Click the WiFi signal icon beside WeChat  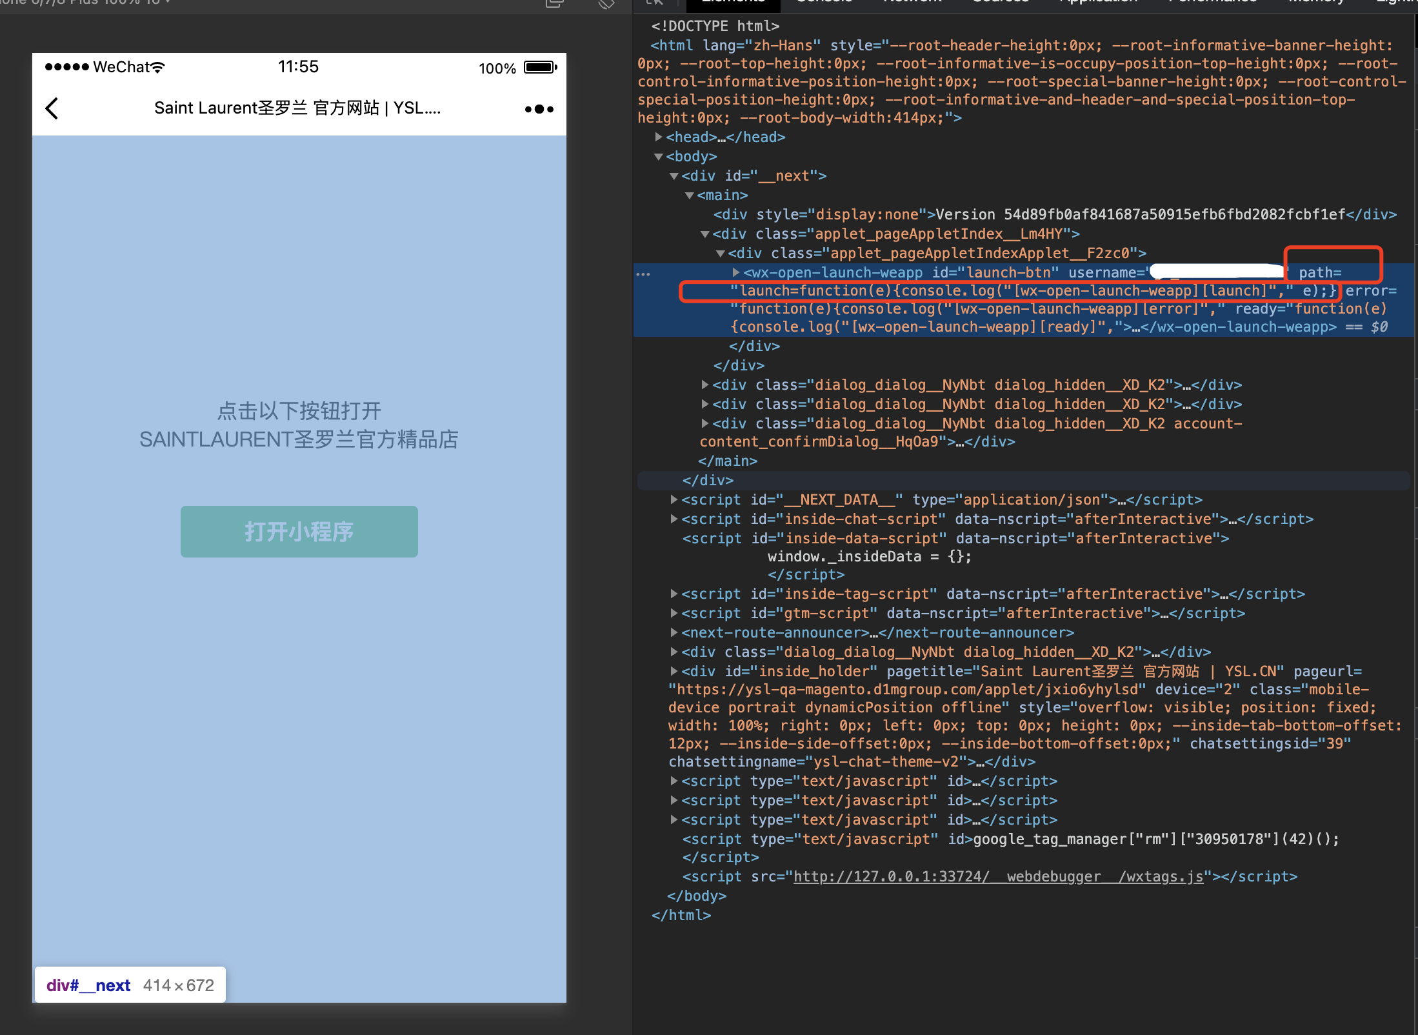pyautogui.click(x=158, y=67)
